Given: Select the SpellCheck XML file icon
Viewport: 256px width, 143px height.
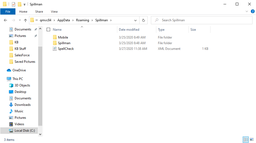Looking at the screenshot, I should (55, 48).
